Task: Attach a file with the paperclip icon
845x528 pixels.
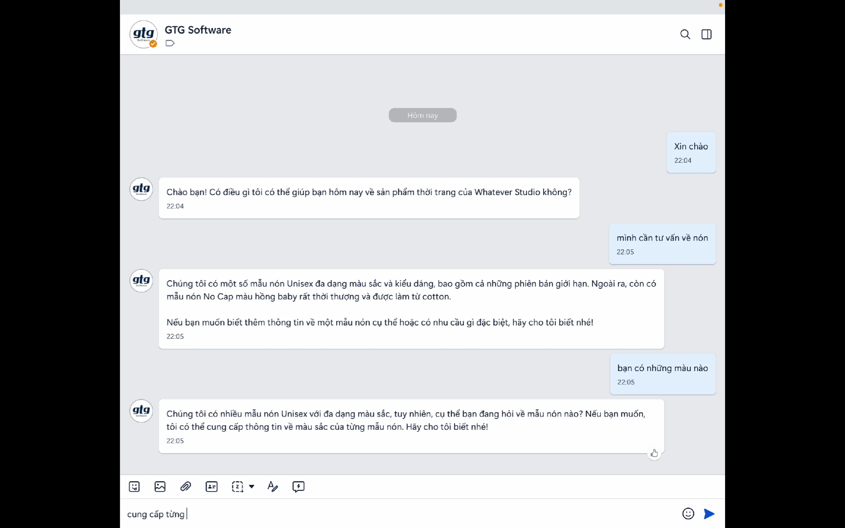Action: pos(186,487)
